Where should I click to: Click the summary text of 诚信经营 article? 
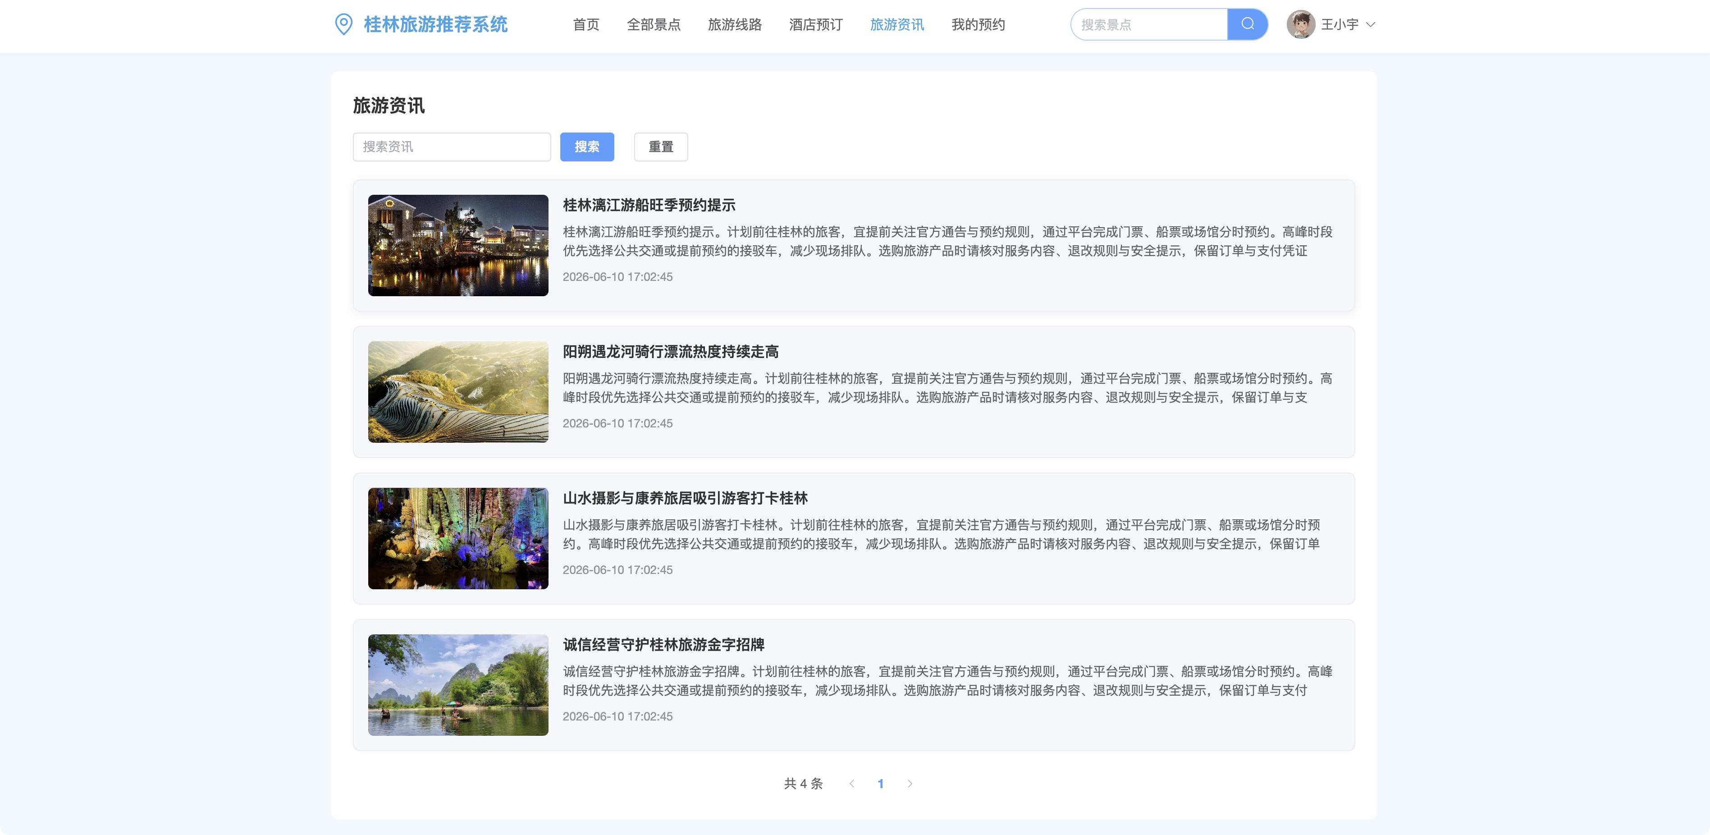tap(947, 681)
